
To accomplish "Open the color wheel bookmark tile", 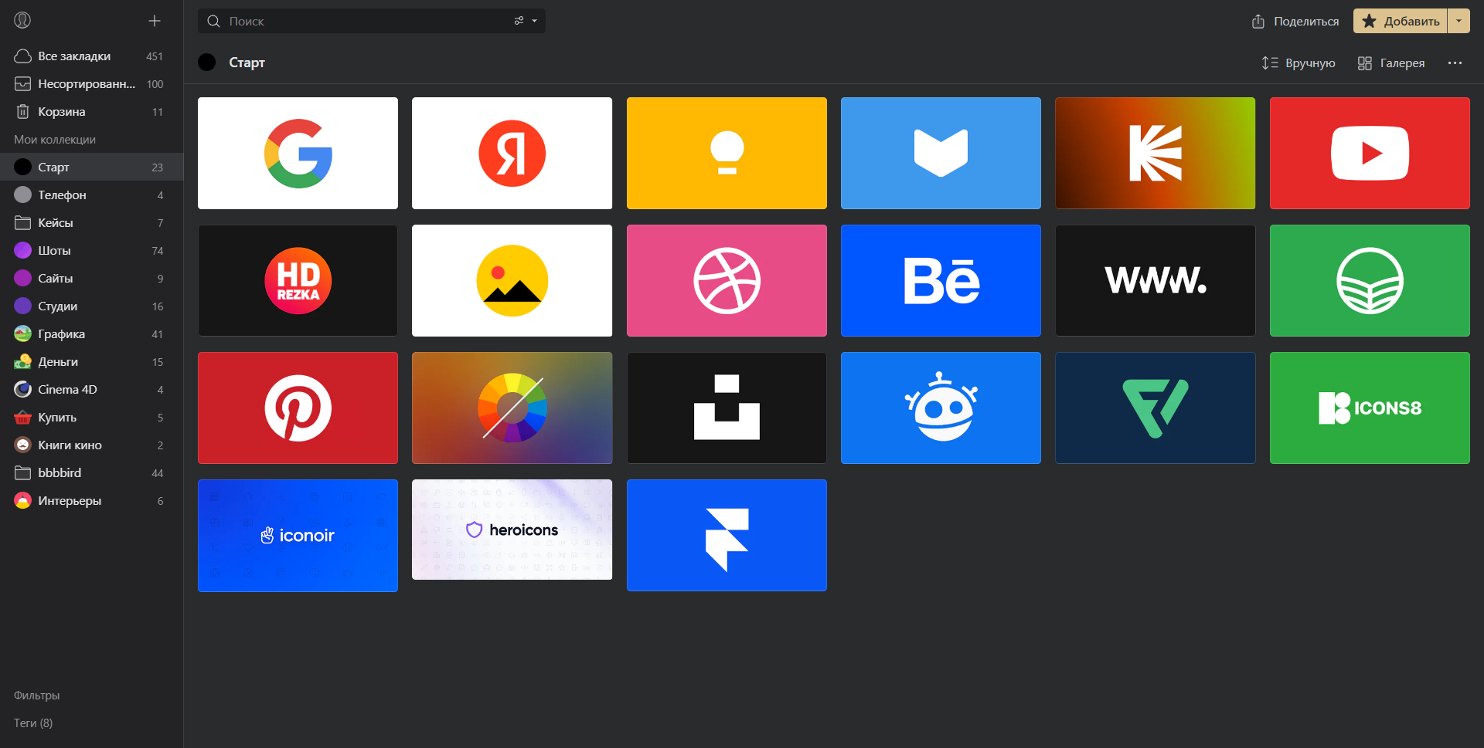I will click(512, 408).
